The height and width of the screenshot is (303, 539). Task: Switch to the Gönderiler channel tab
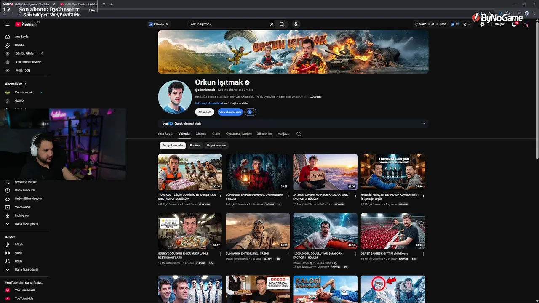click(x=264, y=134)
